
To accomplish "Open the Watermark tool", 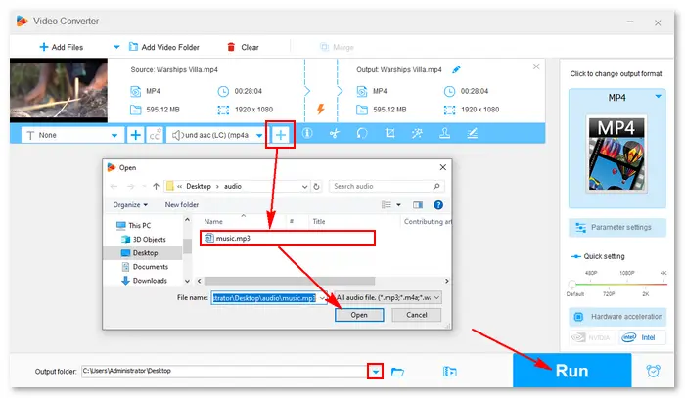I will point(444,134).
